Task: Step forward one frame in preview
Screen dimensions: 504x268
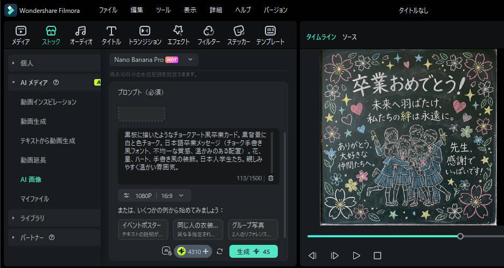Action: 334,256
